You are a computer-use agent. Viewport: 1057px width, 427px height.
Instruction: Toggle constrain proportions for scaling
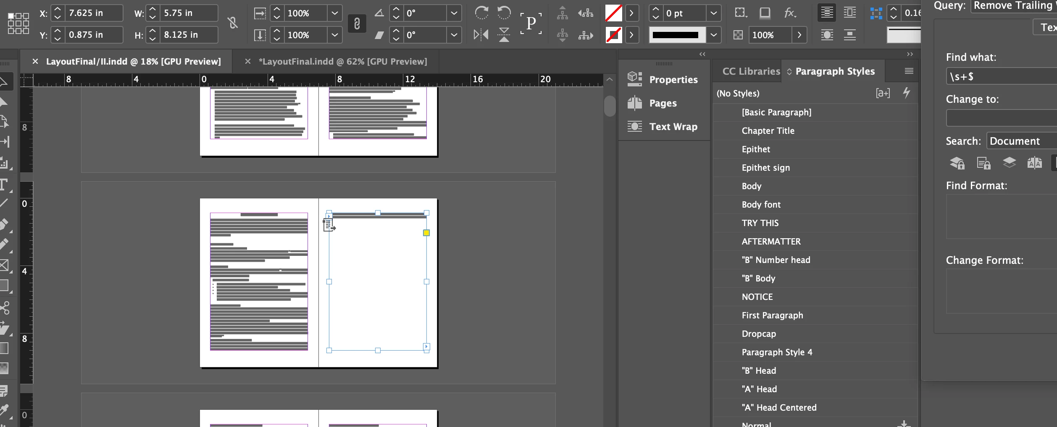tap(357, 23)
